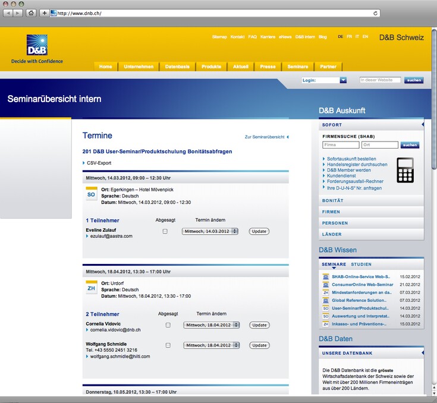
Task: Reload the page with the refresh icon
Action: (x=375, y=13)
